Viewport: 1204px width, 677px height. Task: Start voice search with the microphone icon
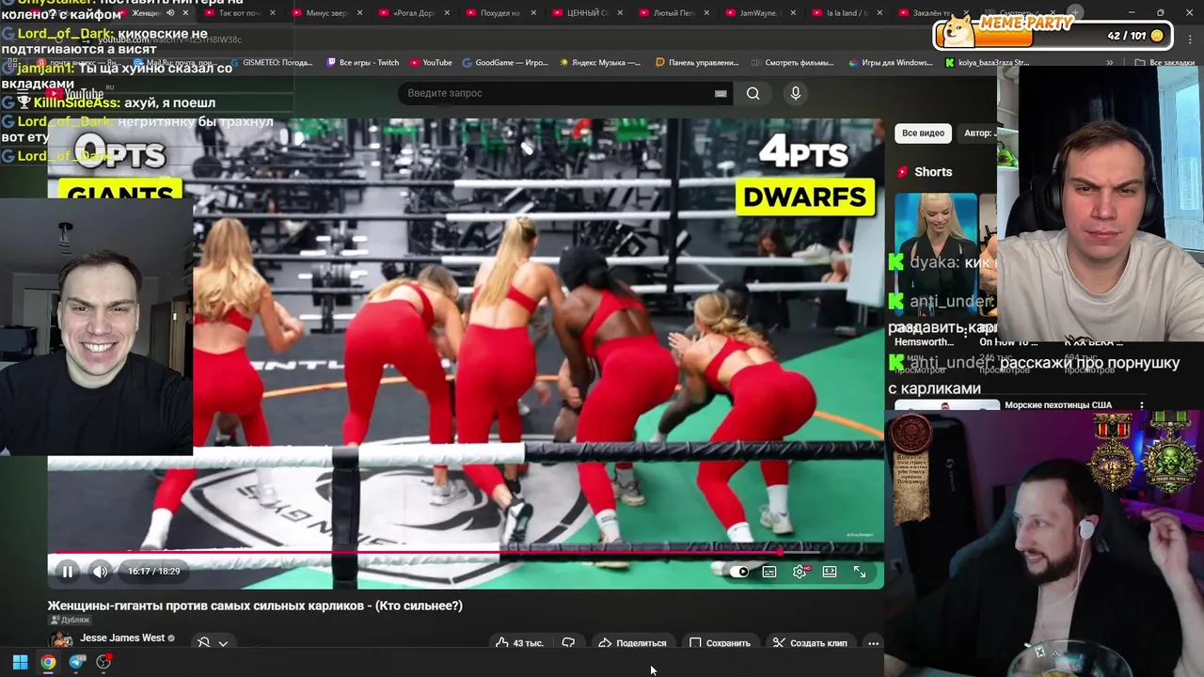(796, 93)
